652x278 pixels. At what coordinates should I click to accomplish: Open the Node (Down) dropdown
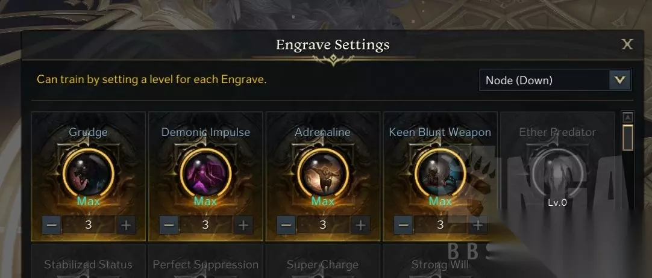[x=555, y=80]
